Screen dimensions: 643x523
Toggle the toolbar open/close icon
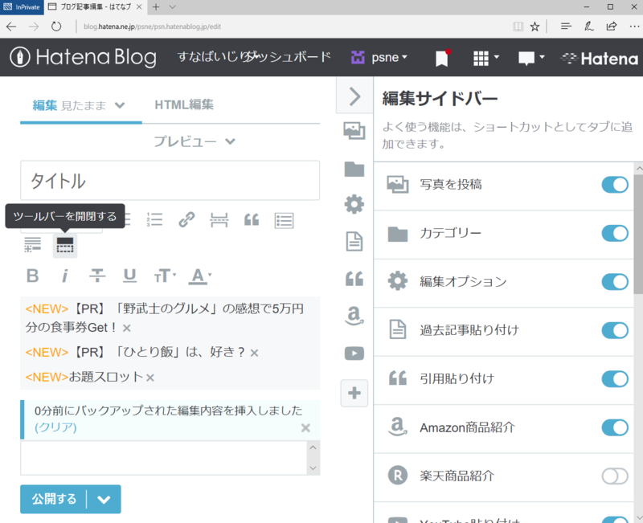[65, 245]
